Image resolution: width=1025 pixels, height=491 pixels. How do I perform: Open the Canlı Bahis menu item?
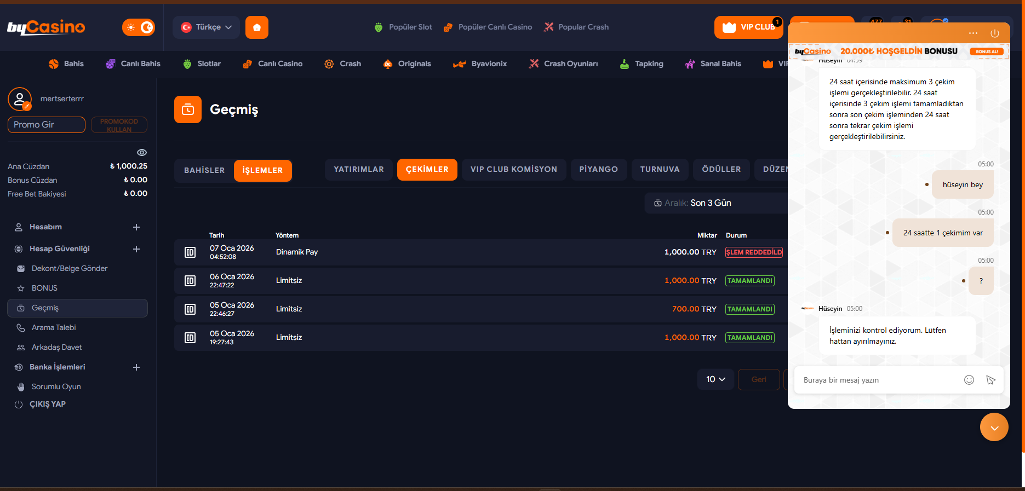click(x=133, y=63)
